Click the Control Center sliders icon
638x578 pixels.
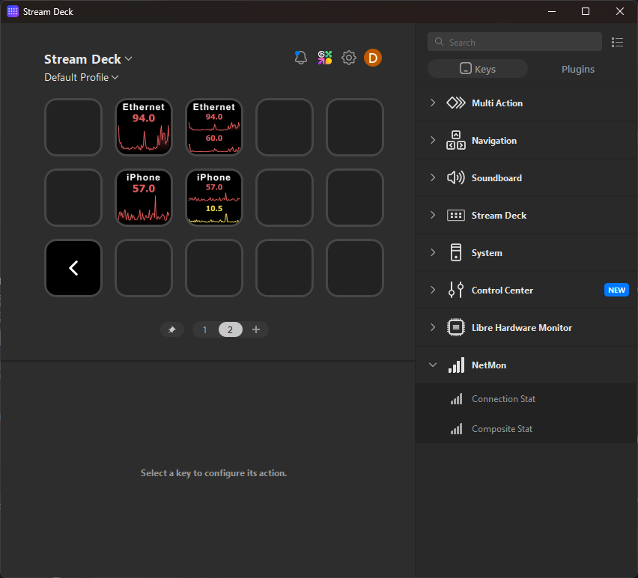click(x=456, y=290)
